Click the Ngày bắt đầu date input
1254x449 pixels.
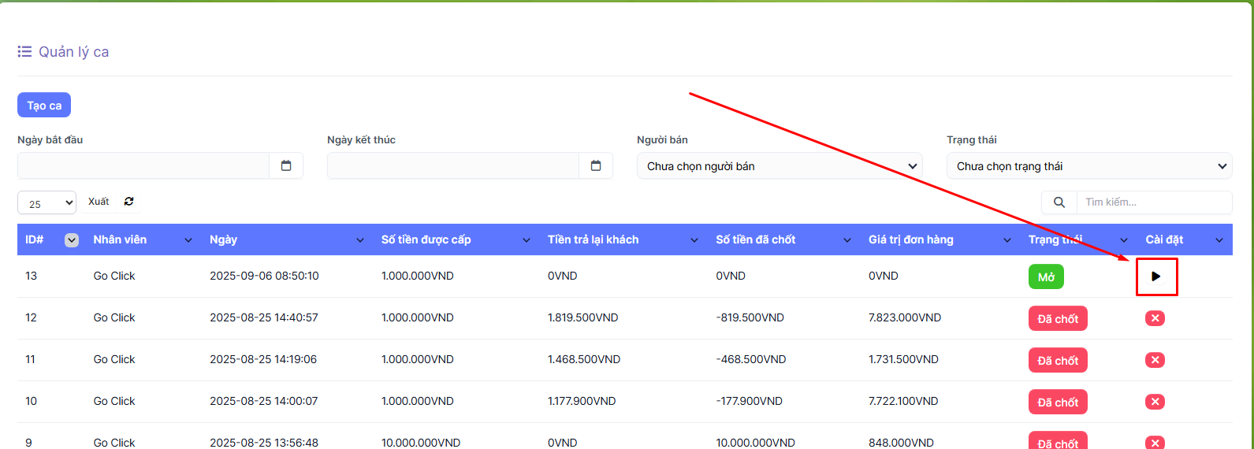tap(143, 165)
